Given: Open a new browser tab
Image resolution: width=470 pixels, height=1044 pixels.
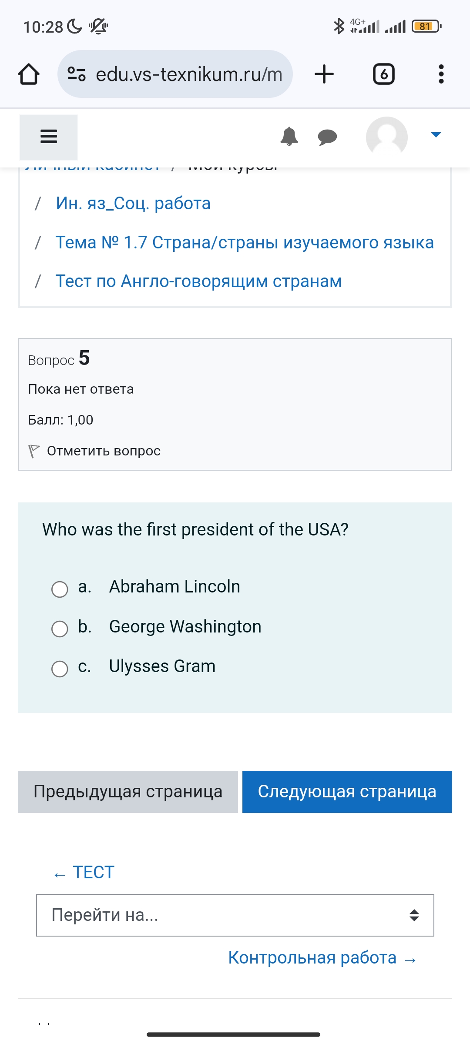Looking at the screenshot, I should coord(324,74).
